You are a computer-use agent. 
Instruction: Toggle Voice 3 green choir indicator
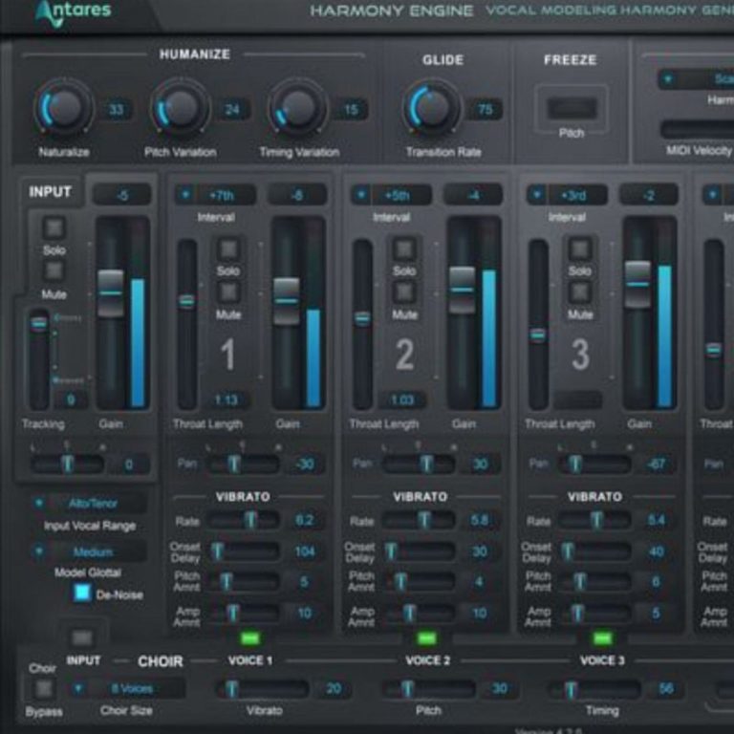click(602, 637)
